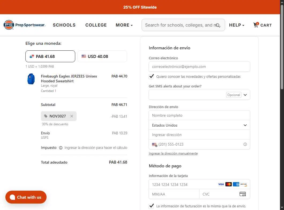Screen dimensions: 284x210
Task: Focus the Ingresar dirección field
Action: pos(199,135)
